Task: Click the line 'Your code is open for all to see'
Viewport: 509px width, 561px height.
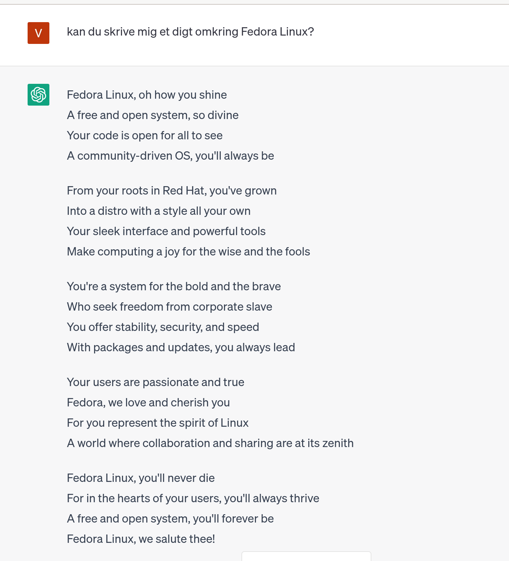Action: [144, 135]
